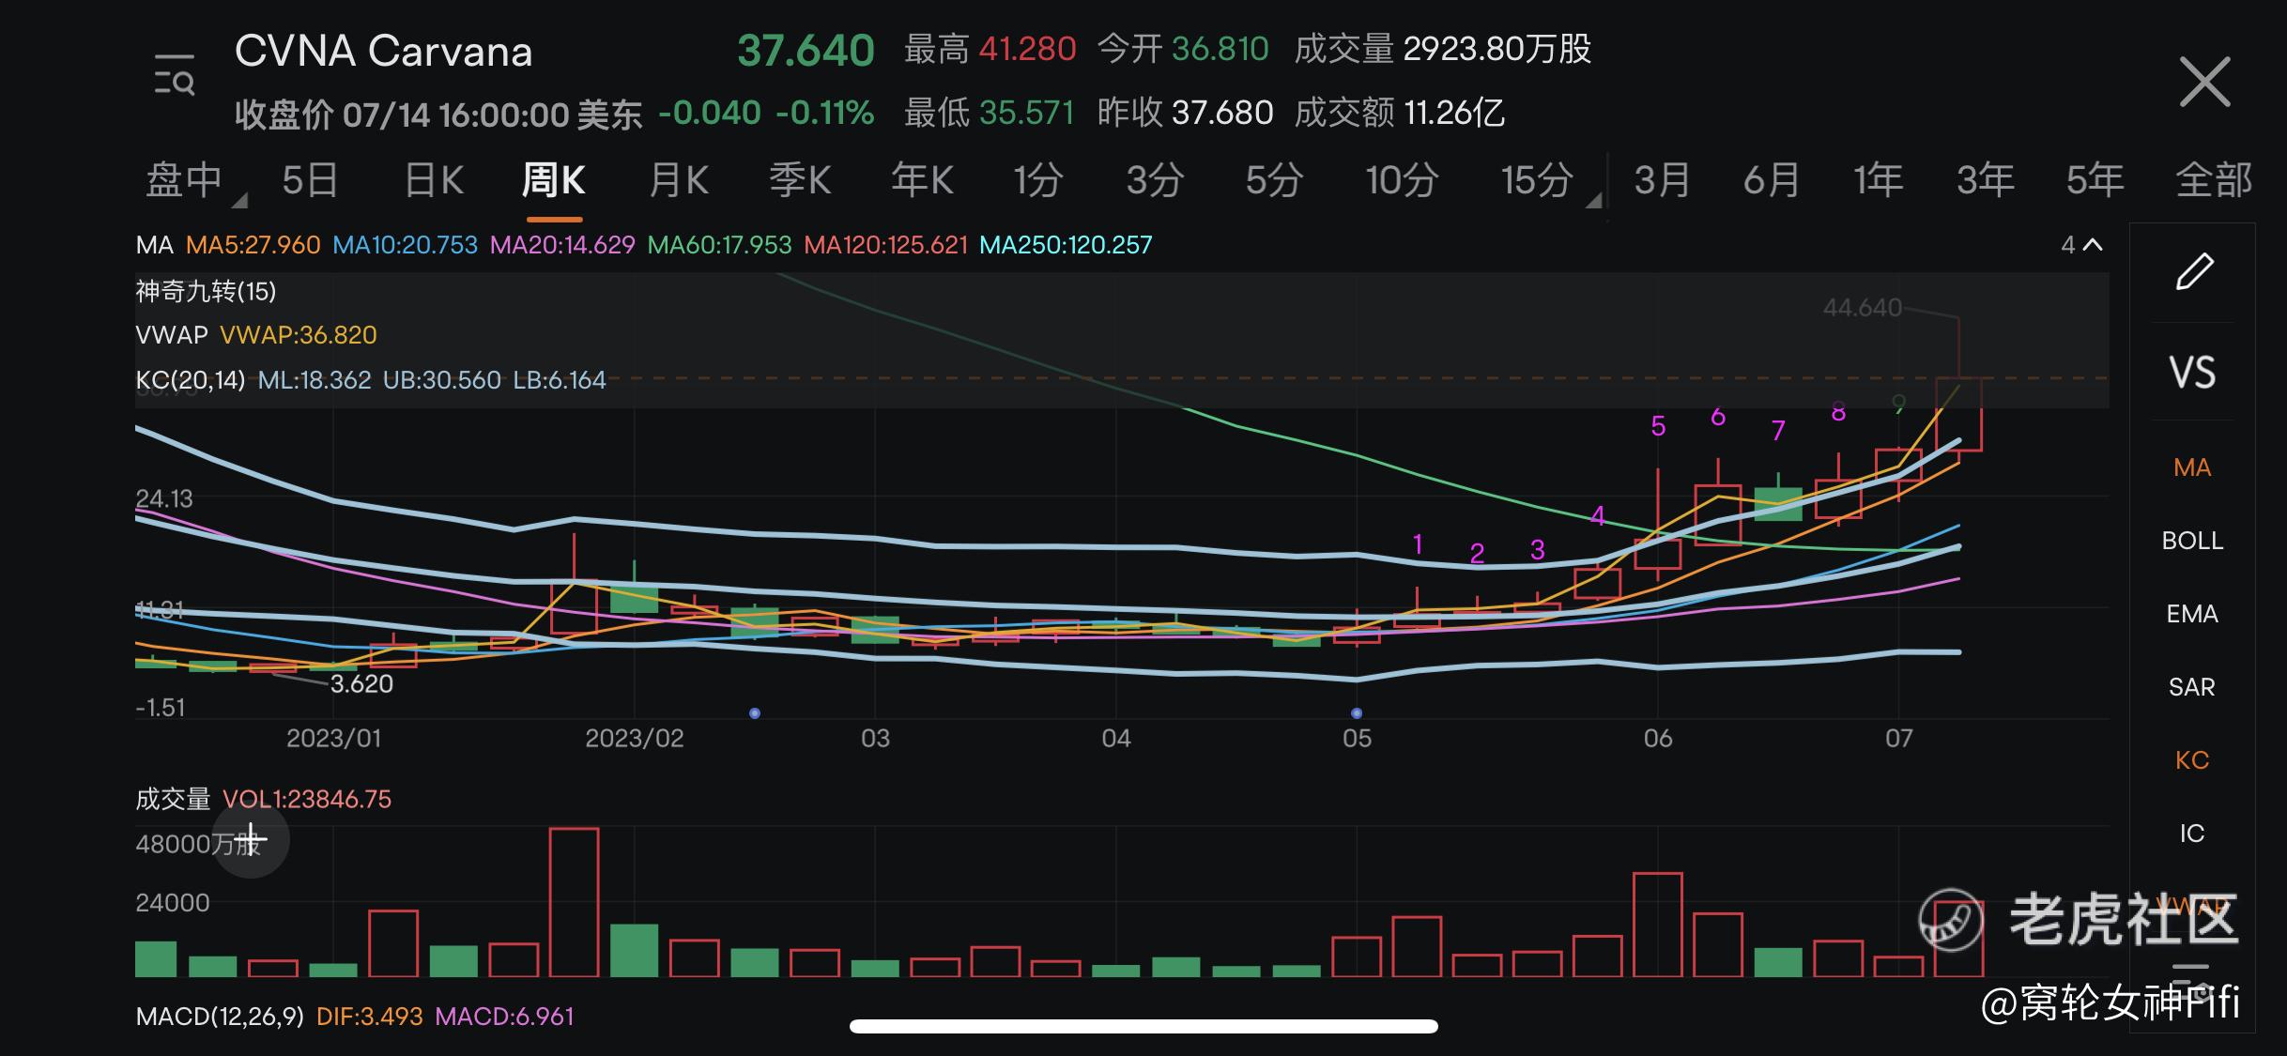Image resolution: width=2287 pixels, height=1056 pixels.
Task: Click the blue event dot near 05
Action: click(x=1357, y=713)
